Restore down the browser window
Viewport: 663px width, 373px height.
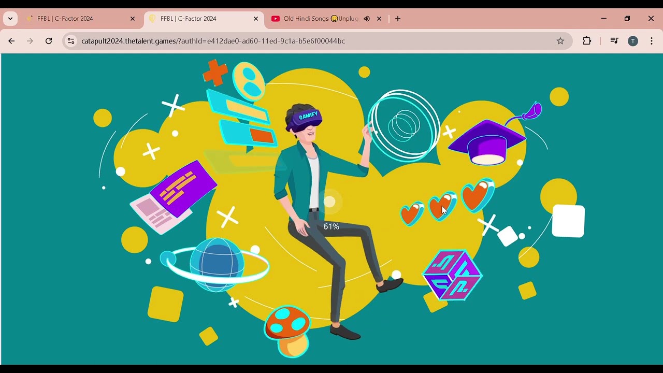pyautogui.click(x=627, y=19)
